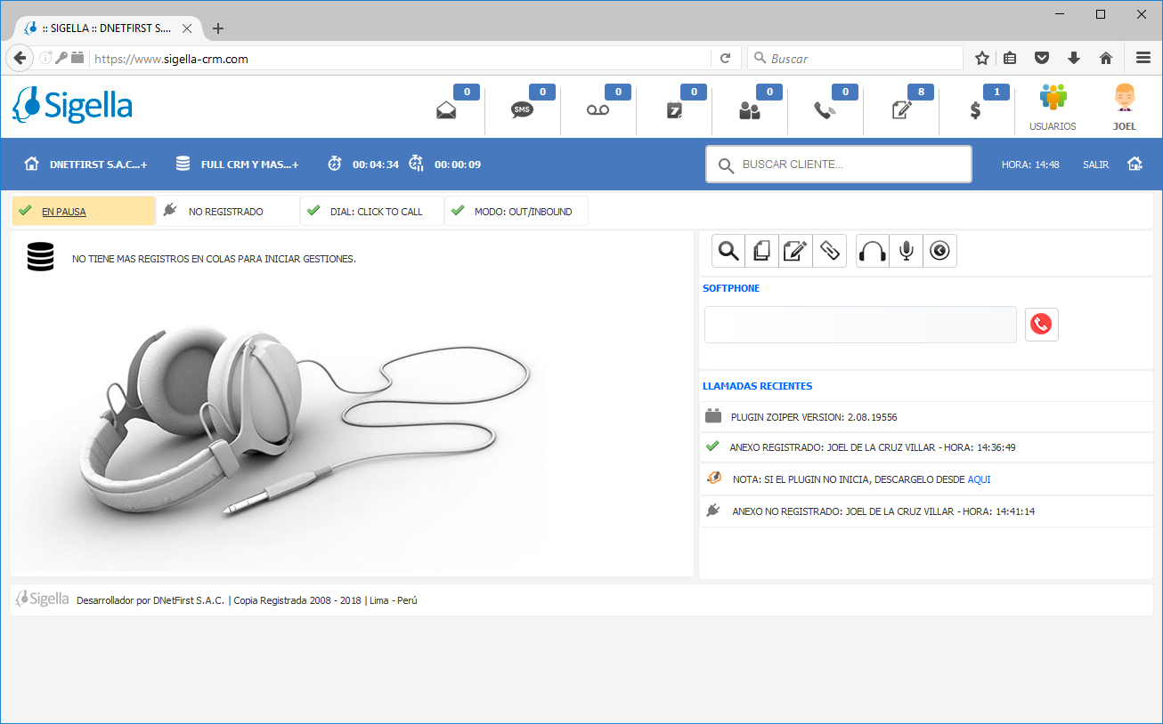Click the HORA: 14:48 clock text
This screenshot has width=1163, height=724.
1030,165
